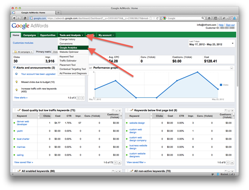The image size is (249, 190).
Task: Select Google Analytics from the menu
Action: coord(73,48)
